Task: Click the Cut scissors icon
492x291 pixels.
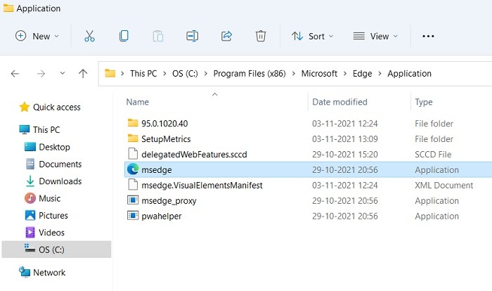Action: point(89,36)
